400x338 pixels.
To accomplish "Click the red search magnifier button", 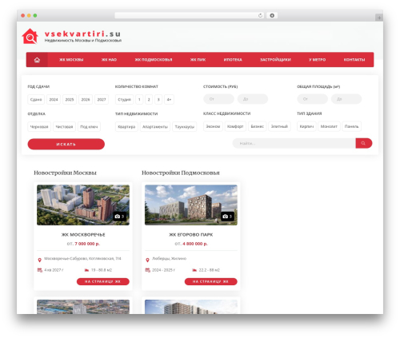I will click(364, 143).
